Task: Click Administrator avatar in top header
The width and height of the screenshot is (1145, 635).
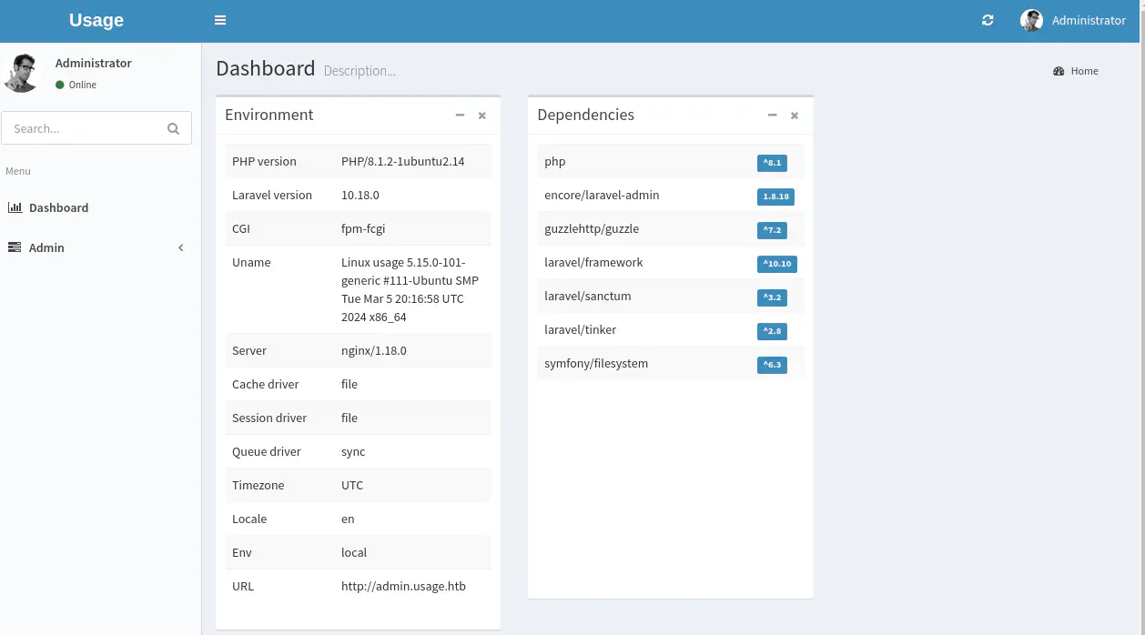Action: pyautogui.click(x=1031, y=20)
